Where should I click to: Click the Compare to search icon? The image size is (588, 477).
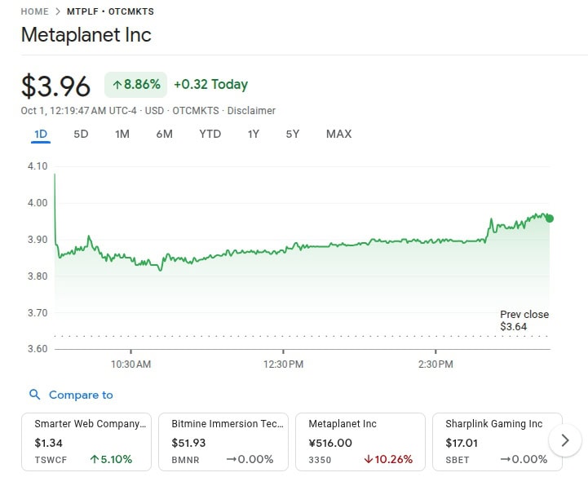[34, 395]
